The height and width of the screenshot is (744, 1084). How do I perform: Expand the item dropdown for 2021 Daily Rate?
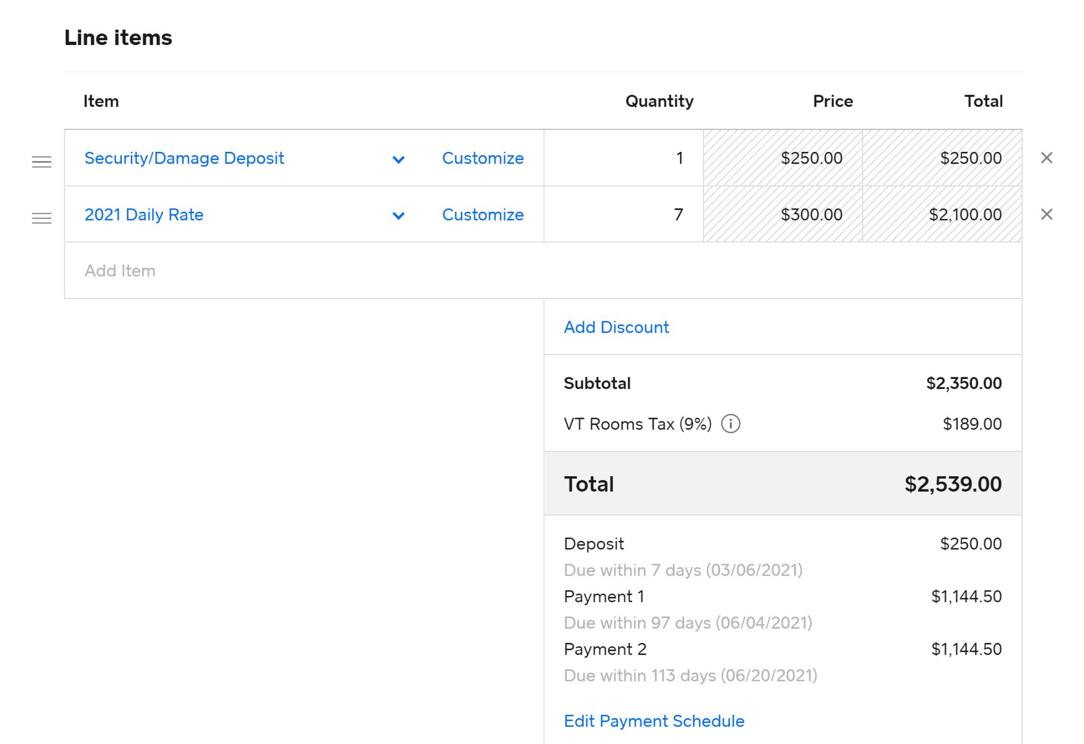[x=399, y=215]
